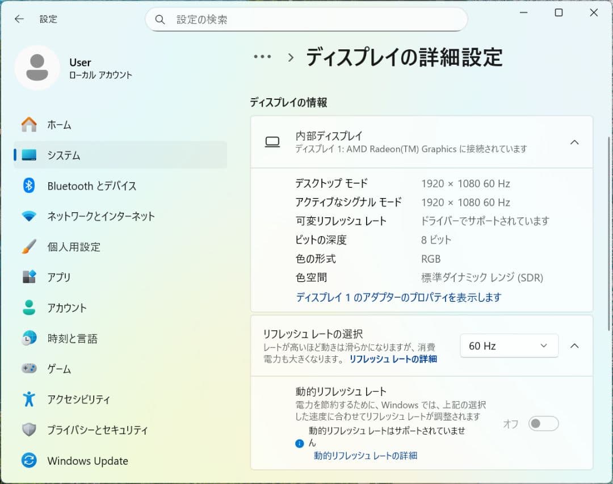Viewport: 613px width, 484px height.
Task: Open Windows Update from the sidebar
Action: [88, 461]
